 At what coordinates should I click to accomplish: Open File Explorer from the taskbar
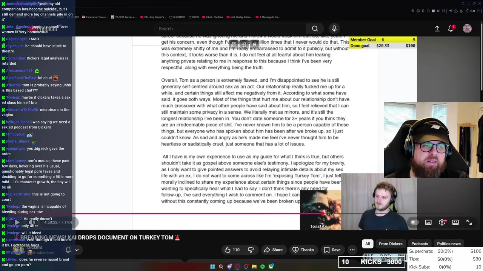coord(254,266)
